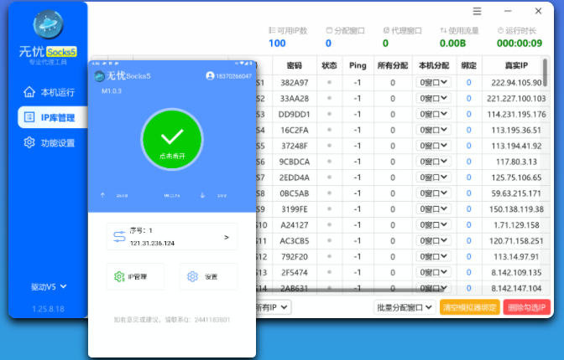
Task: Sort by the Ping column header
Action: (x=358, y=65)
